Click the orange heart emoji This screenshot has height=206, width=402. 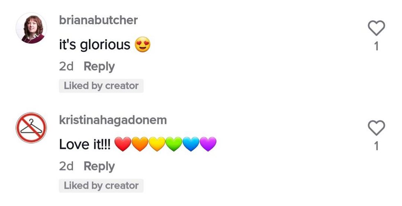pos(140,144)
